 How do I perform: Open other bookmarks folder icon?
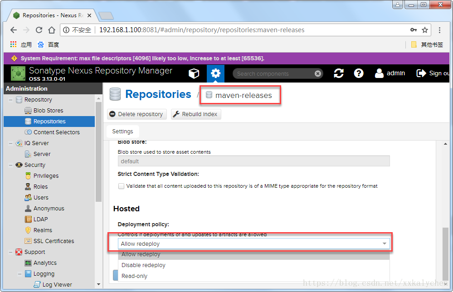(414, 44)
